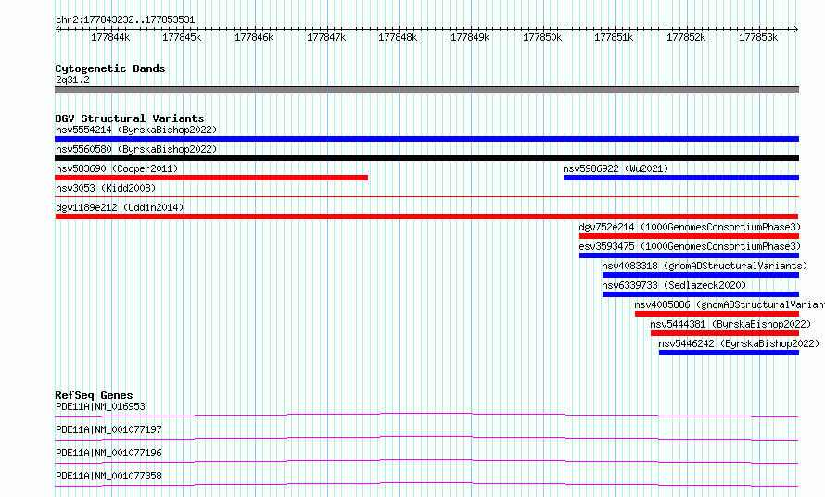Click the magenta PDE11A NM_001077197 gene line
The width and height of the screenshot is (825, 497).
coord(426,438)
